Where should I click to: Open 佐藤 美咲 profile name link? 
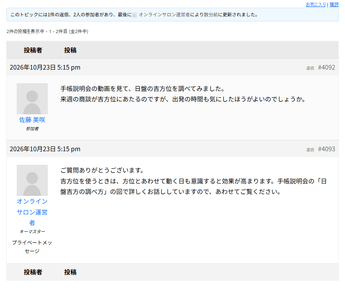coord(32,120)
